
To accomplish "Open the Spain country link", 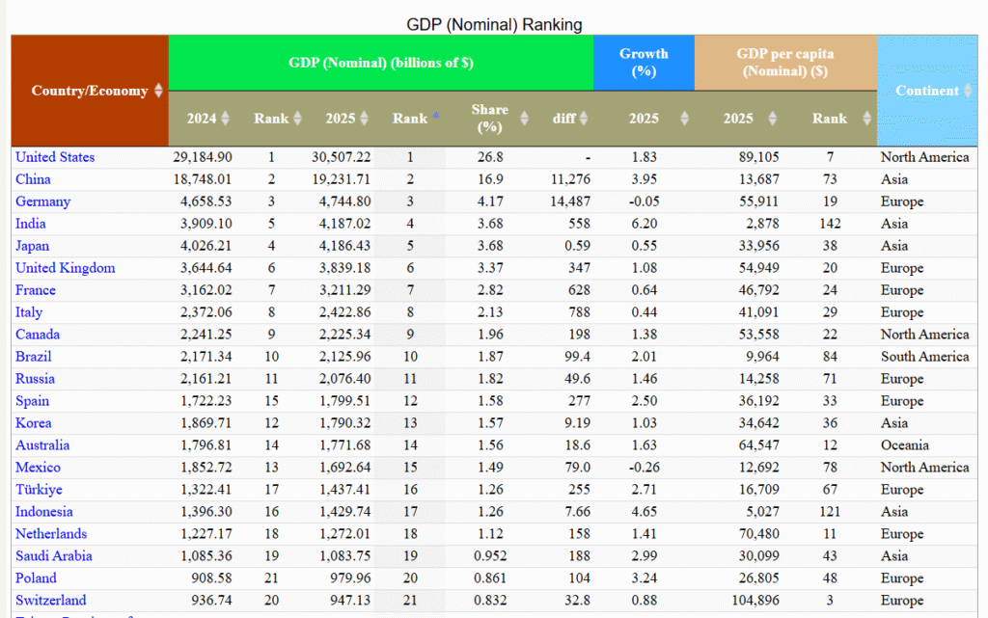I will (32, 401).
